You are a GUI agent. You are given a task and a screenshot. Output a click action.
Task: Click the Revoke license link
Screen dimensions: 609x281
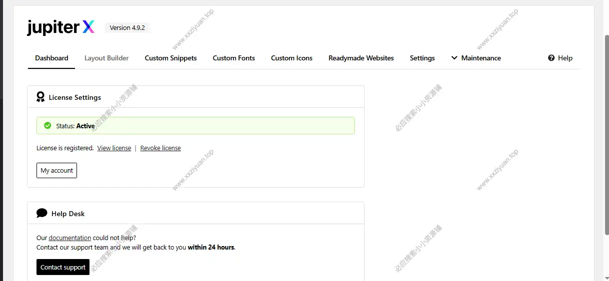160,148
